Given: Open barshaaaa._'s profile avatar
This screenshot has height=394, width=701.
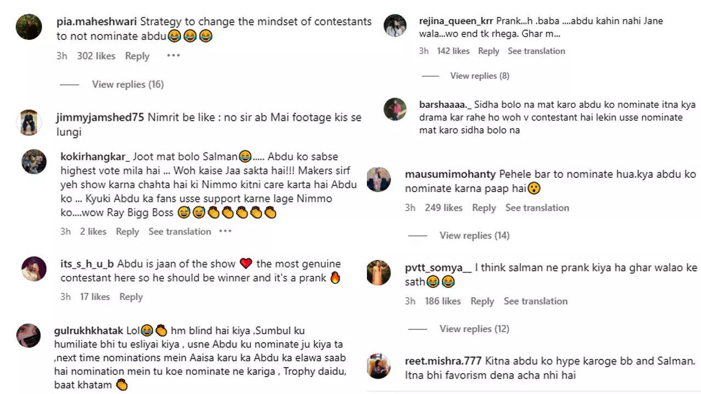Looking at the screenshot, I should click(395, 109).
